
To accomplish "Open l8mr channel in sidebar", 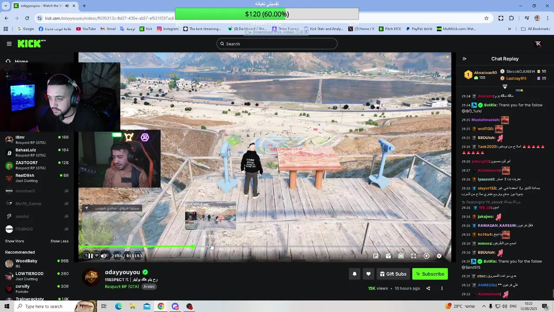I will click(37, 140).
